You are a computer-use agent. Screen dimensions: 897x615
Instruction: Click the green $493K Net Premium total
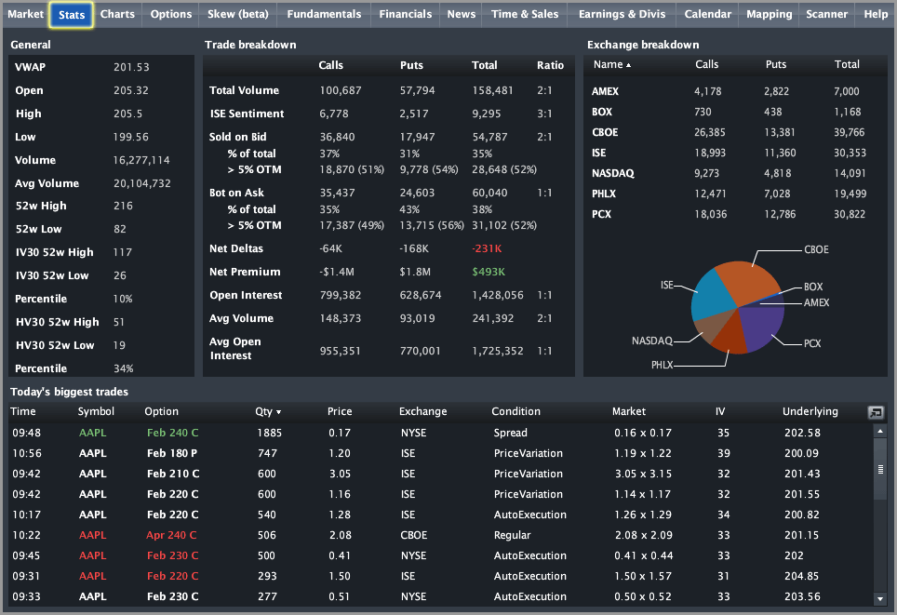pos(489,273)
